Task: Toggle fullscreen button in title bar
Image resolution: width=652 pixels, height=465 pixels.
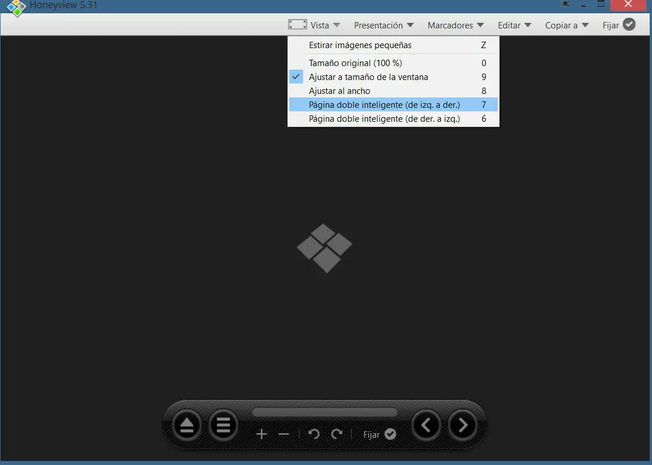Action: (565, 3)
